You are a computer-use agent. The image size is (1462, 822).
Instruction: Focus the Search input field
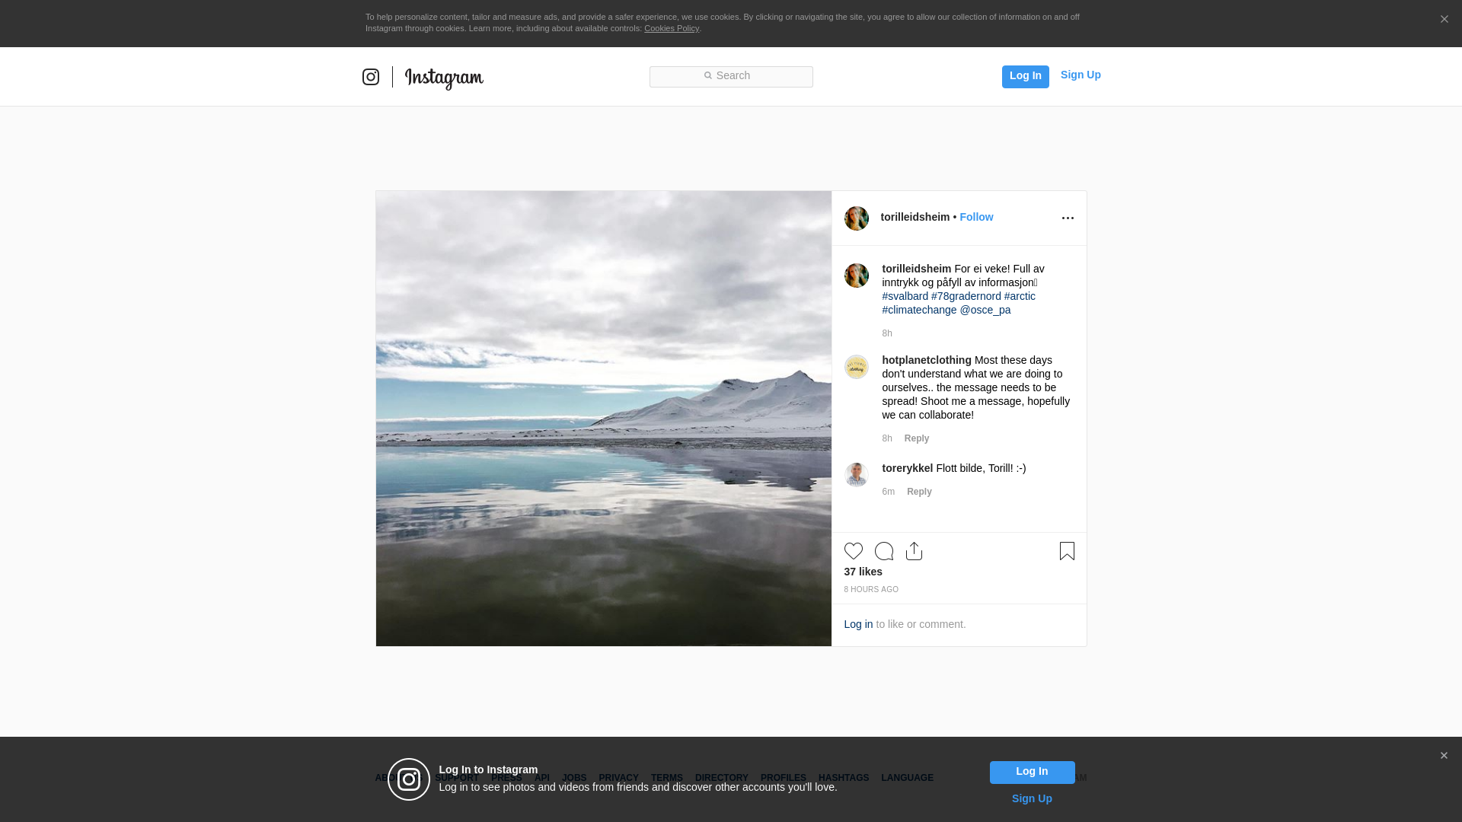tap(731, 76)
